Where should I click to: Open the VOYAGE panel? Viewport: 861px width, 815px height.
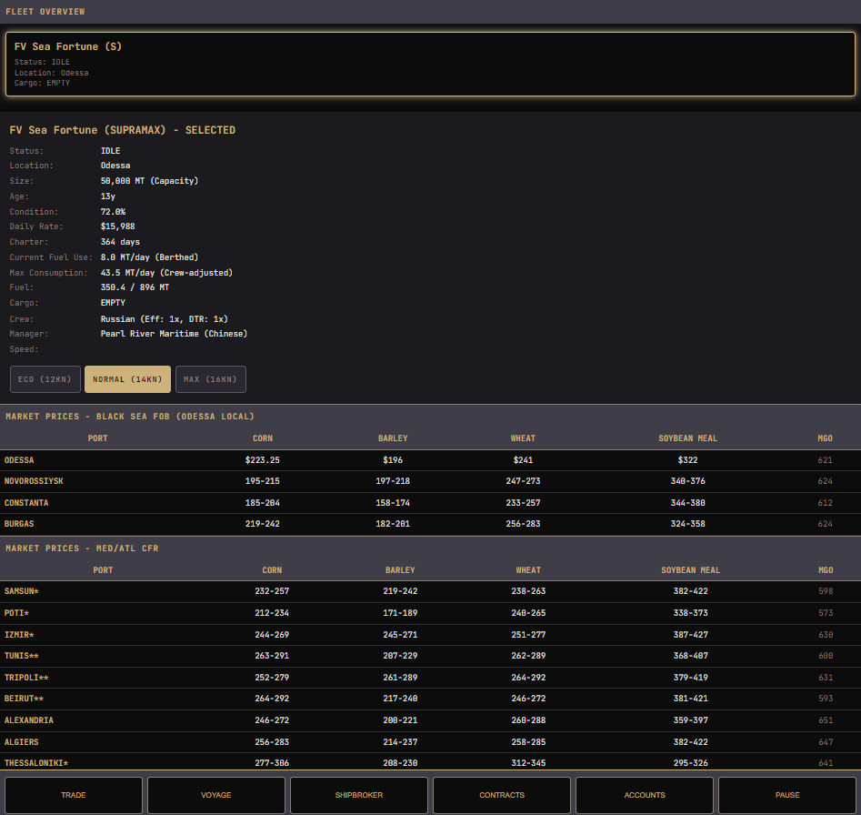point(216,795)
